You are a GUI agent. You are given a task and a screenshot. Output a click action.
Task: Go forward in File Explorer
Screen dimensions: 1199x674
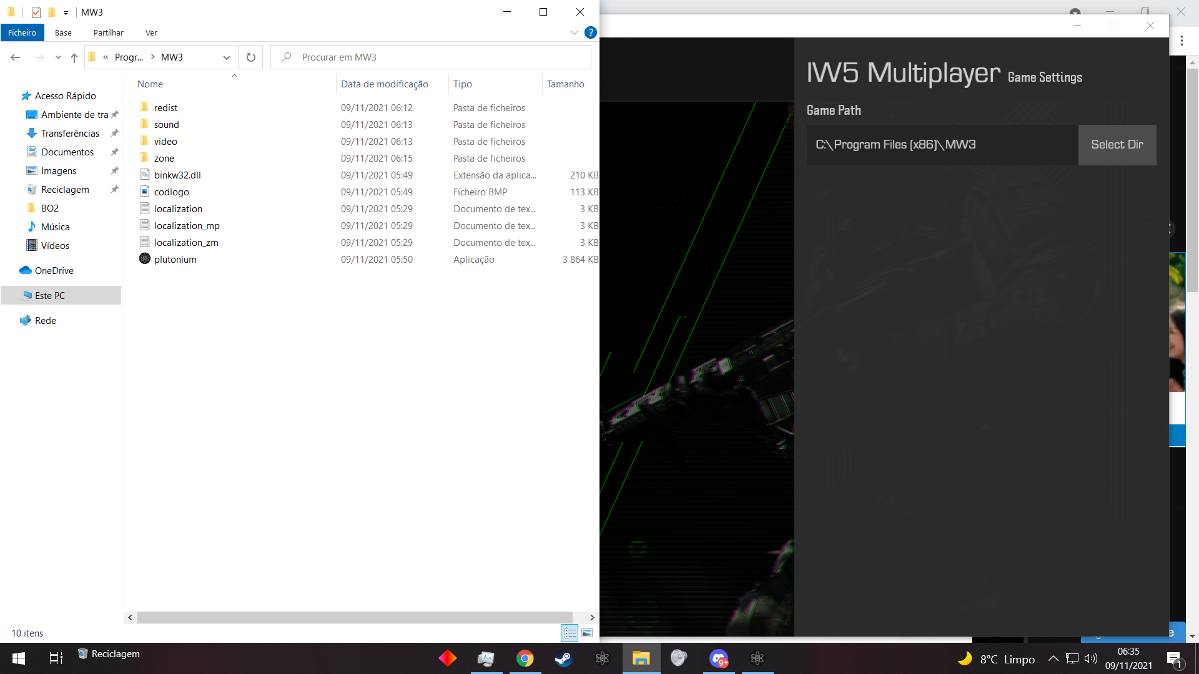pyautogui.click(x=39, y=57)
